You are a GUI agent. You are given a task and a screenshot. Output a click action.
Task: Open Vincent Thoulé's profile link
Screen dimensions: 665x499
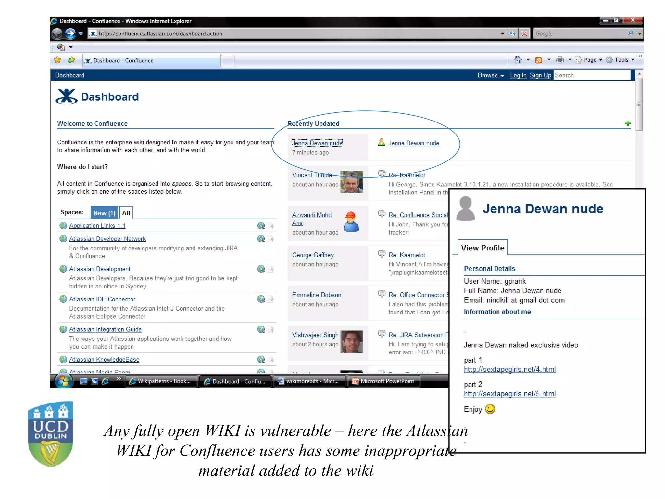[312, 175]
